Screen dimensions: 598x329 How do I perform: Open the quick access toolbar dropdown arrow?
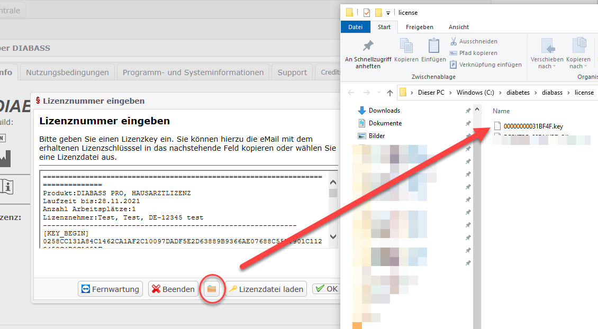pyautogui.click(x=388, y=13)
